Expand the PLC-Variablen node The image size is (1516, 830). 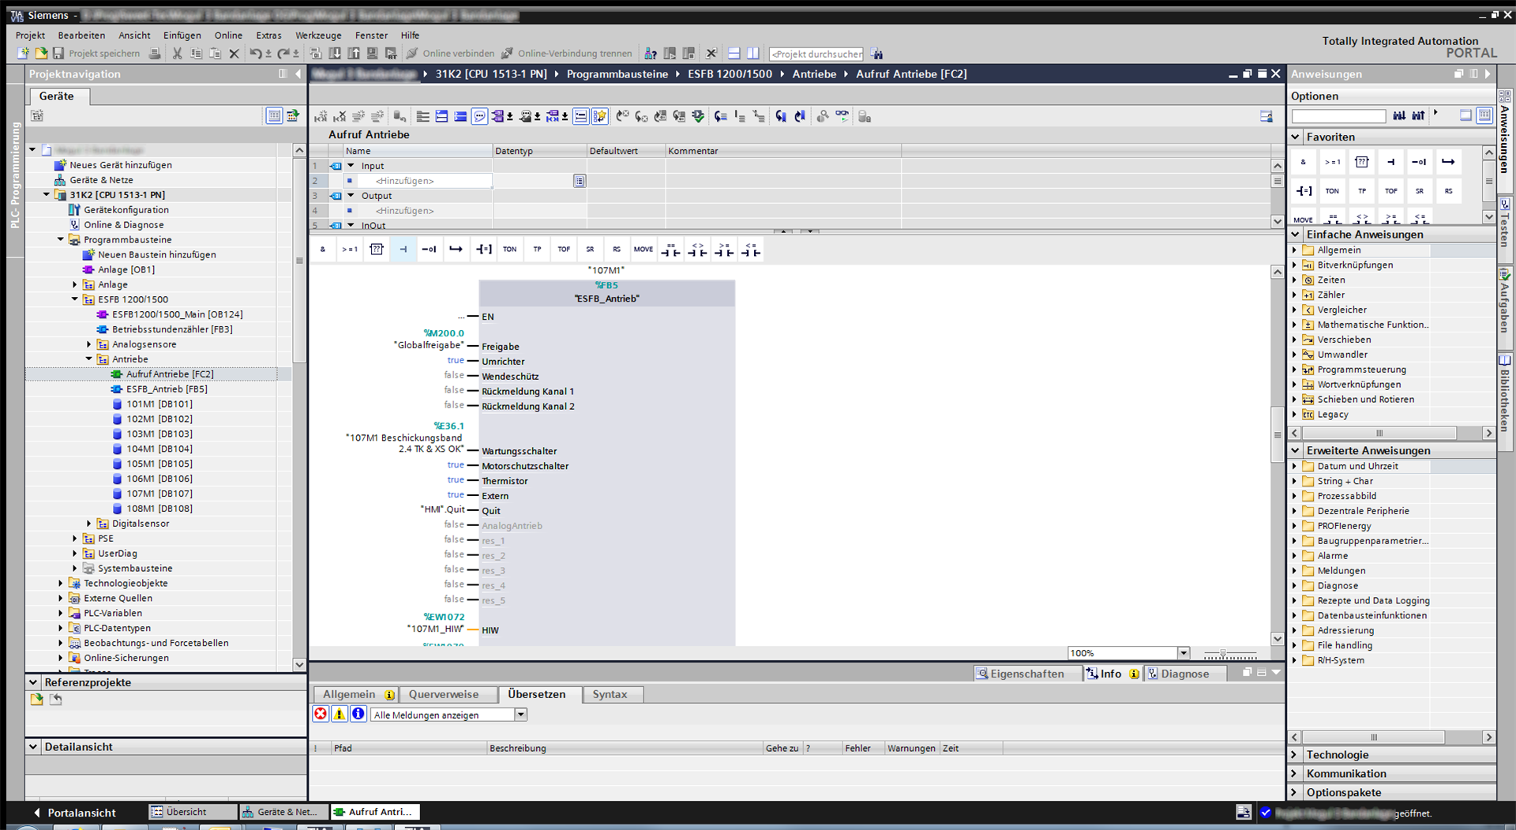point(61,613)
